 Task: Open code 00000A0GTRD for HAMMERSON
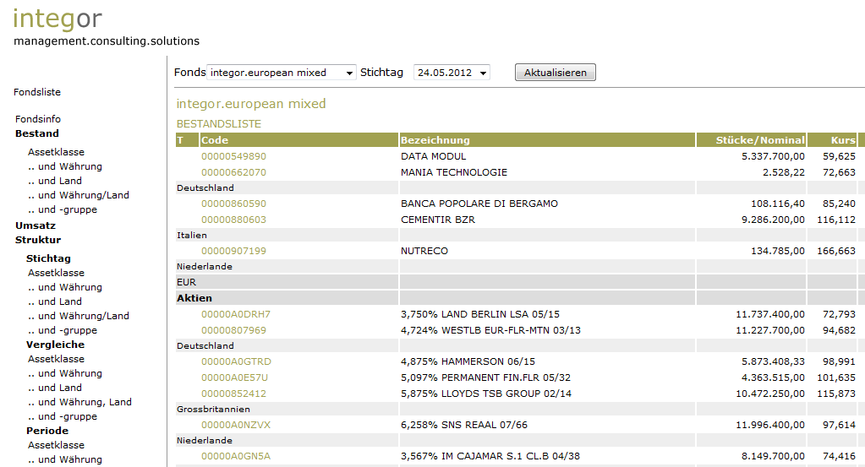236,361
